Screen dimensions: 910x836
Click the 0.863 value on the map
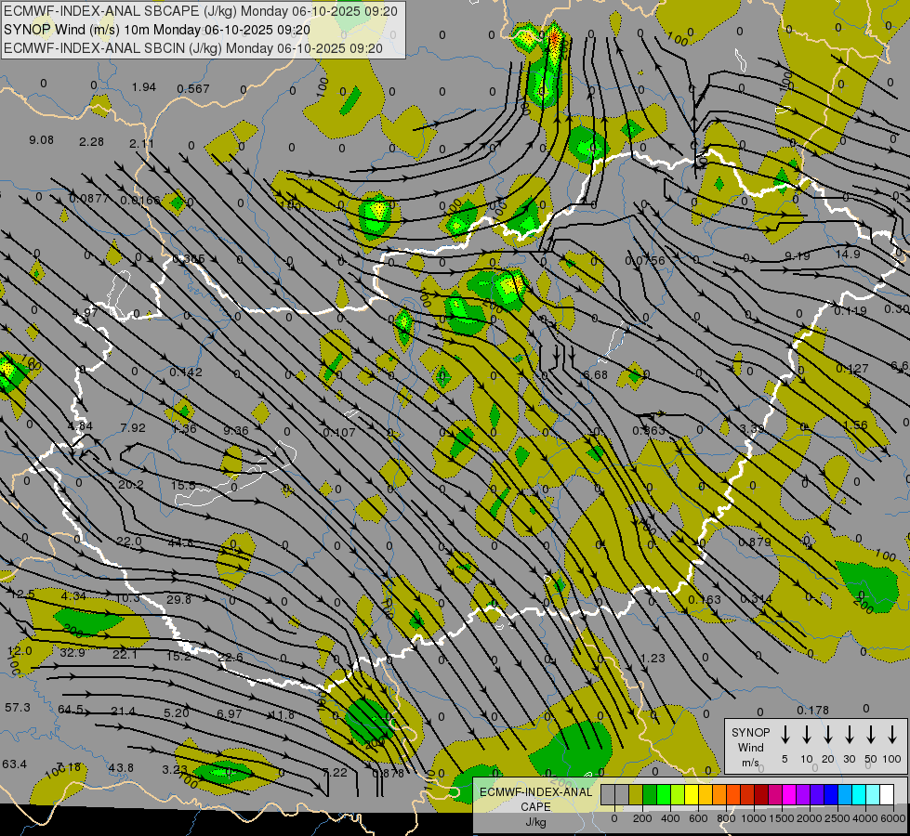point(648,430)
